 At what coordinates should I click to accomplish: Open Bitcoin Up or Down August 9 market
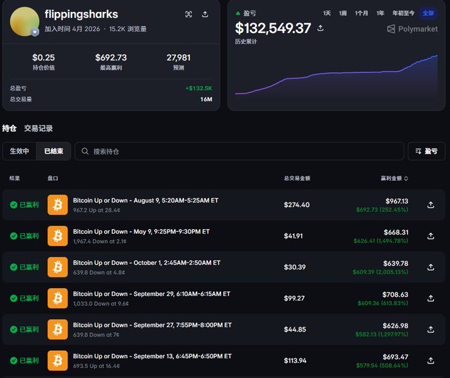coord(146,201)
